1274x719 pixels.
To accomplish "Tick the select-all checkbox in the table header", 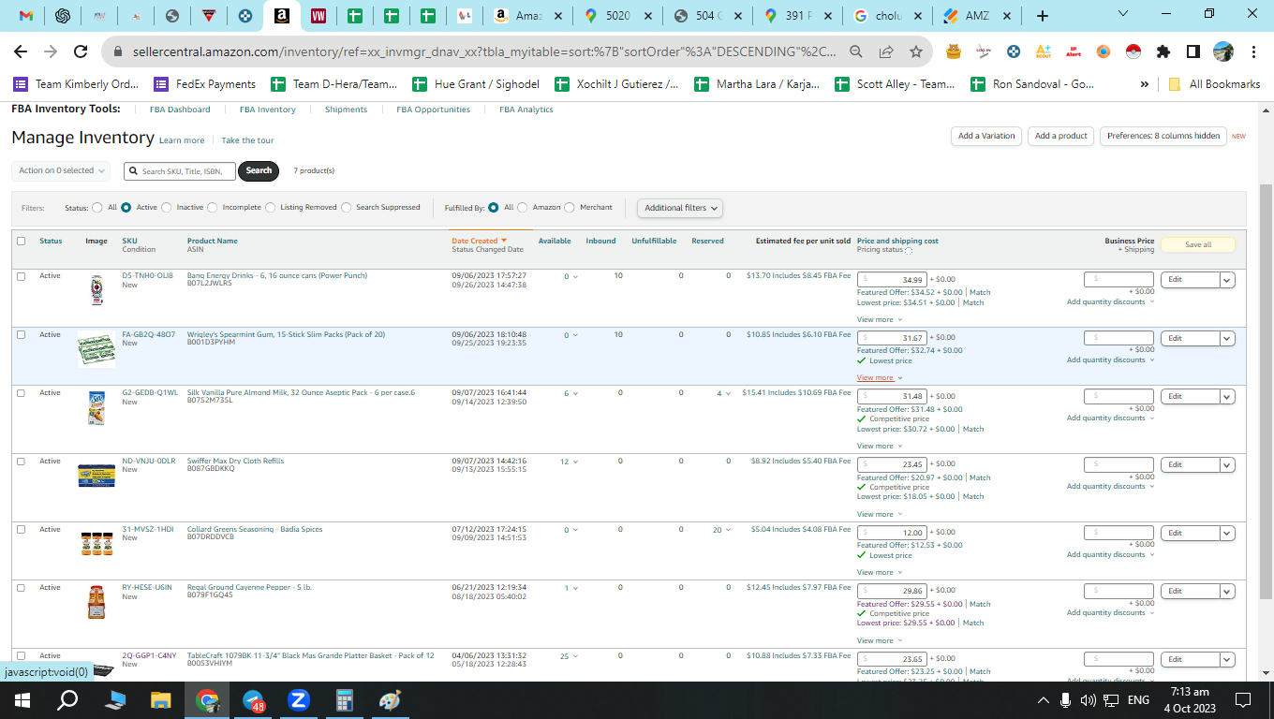I will pos(21,241).
